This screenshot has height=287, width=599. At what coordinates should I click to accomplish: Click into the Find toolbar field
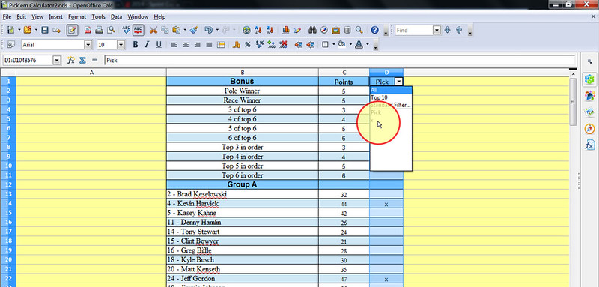pos(414,30)
